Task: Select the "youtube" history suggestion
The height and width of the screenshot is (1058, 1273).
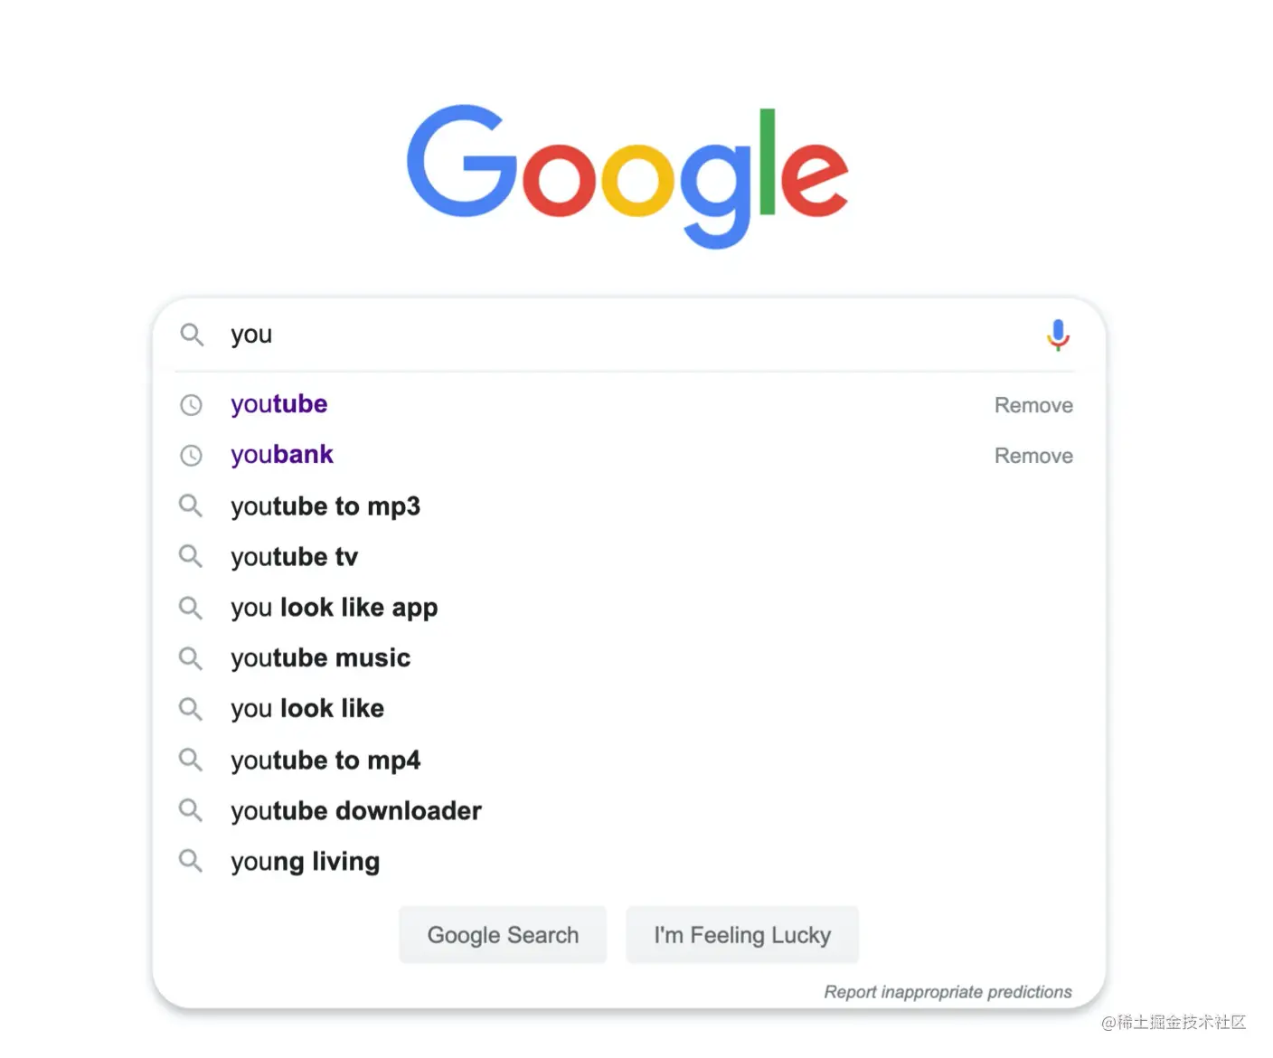Action: pos(279,404)
